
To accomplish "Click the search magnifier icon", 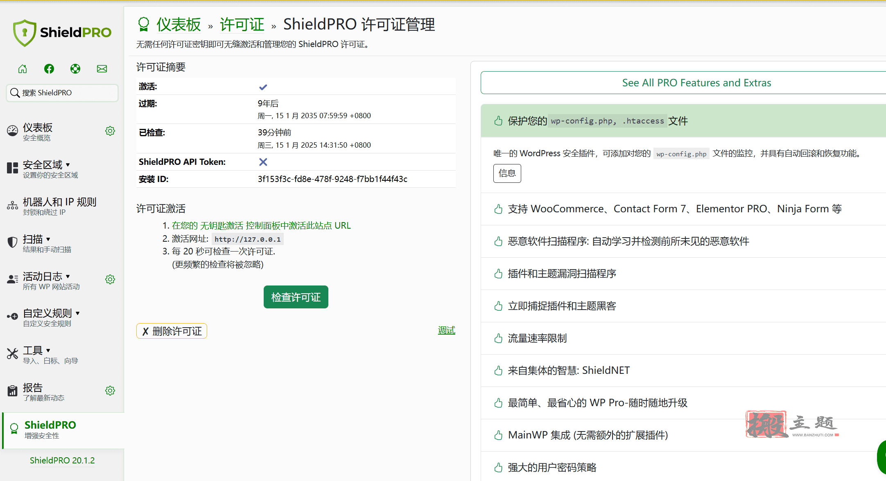I will pyautogui.click(x=15, y=93).
